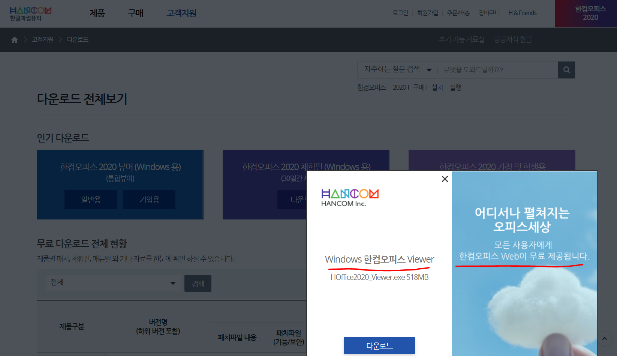Click the 한컴오피스 2020 banner
The height and width of the screenshot is (356, 617).
586,14
